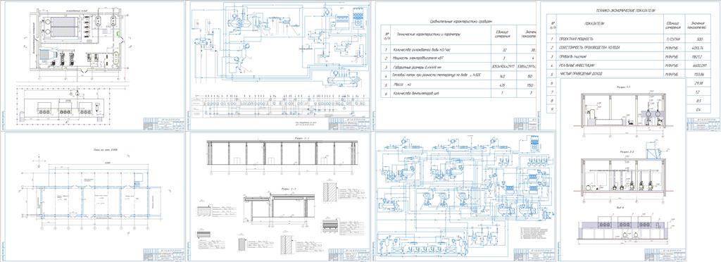Select the piping schematic sheet in top row

coord(280,65)
